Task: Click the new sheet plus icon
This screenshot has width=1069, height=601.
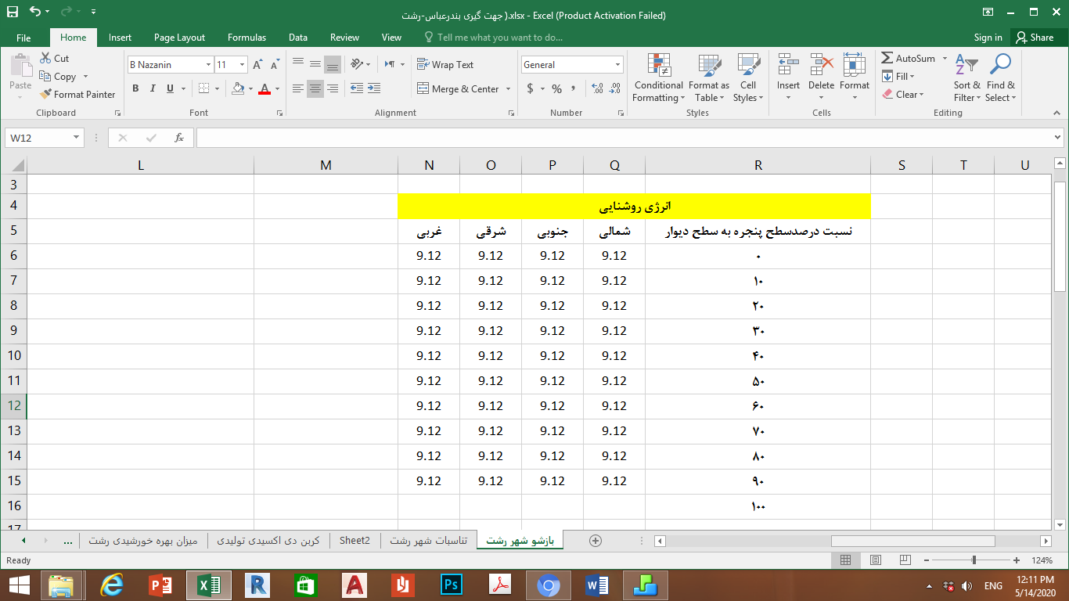Action: click(x=595, y=541)
